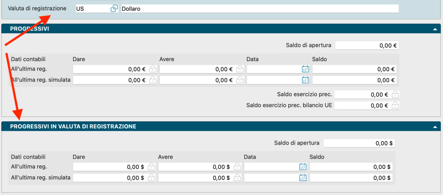Open calendar for All'ultima reg. simulata euro Data
Screen dimensions: 443x195
(x=305, y=80)
